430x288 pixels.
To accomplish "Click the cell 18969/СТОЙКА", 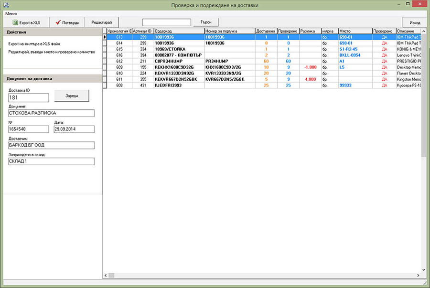I will 179,49.
